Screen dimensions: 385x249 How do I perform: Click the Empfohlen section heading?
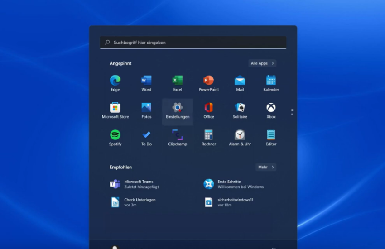120,167
